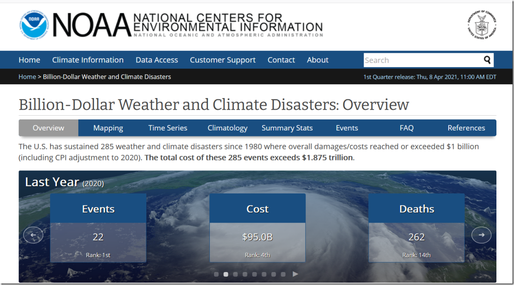Open the Summary Stats tab
The height and width of the screenshot is (285, 514).
[287, 128]
